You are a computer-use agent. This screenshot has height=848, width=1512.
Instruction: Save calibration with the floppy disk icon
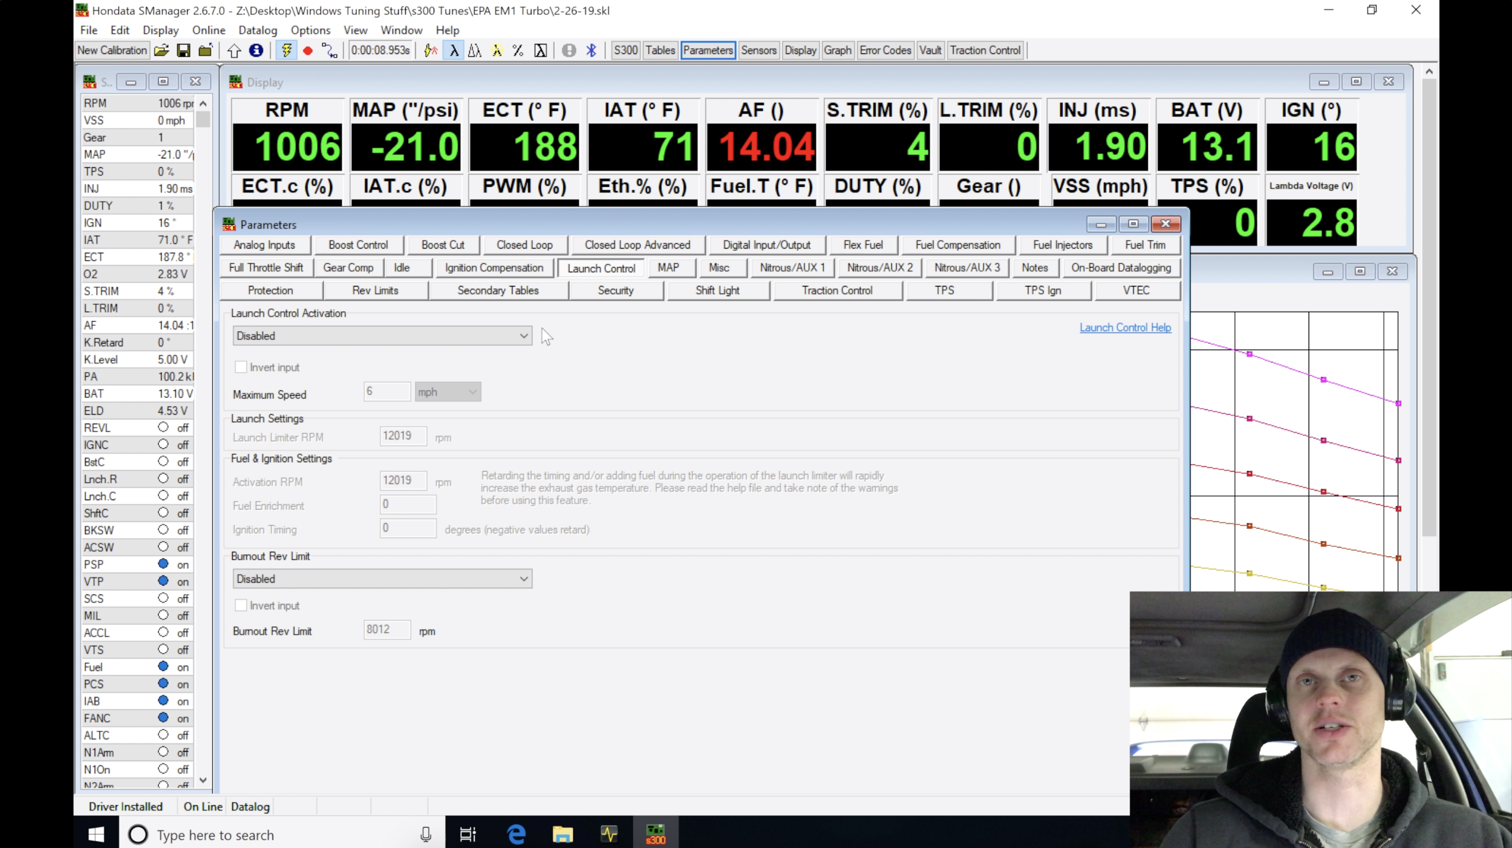(183, 51)
